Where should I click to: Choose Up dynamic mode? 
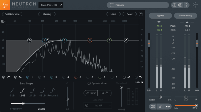click(x=105, y=93)
